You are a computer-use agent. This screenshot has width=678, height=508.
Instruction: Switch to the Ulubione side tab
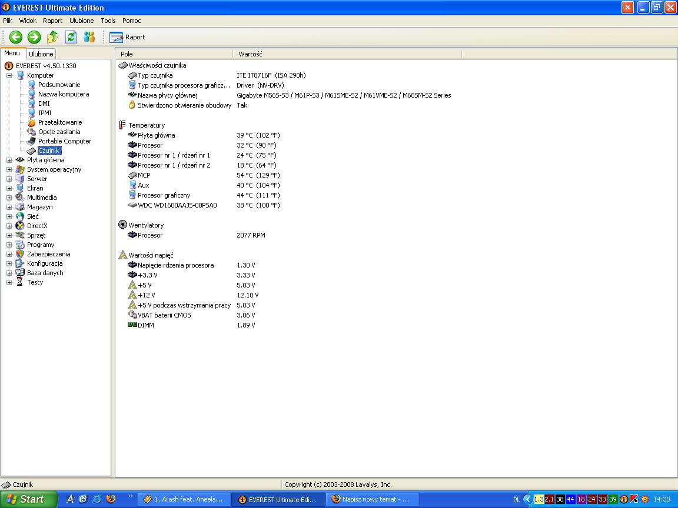41,54
